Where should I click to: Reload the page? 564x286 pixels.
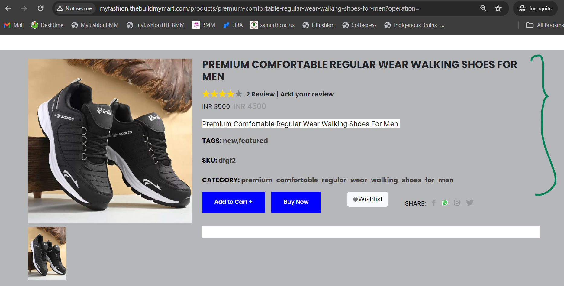pos(40,8)
